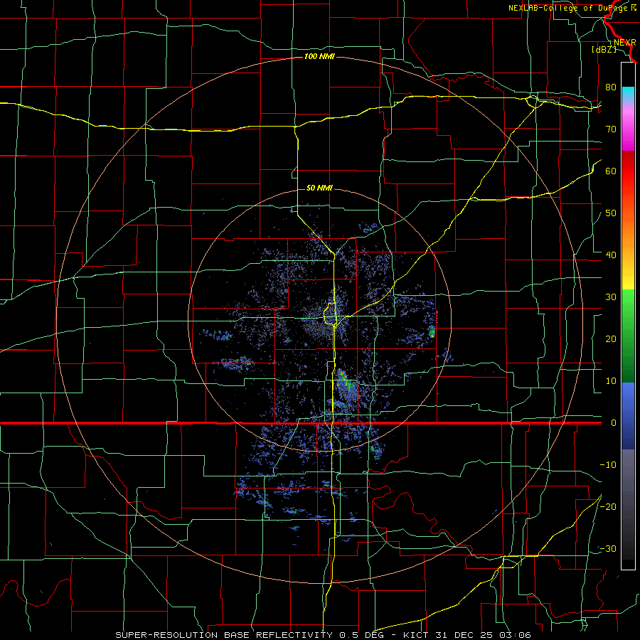Click the NEXR label above the color scale
This screenshot has height=640, width=640.
point(625,43)
